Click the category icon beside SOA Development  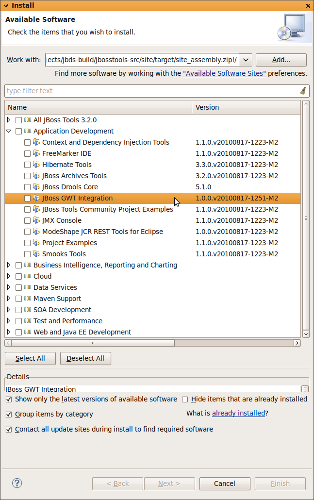pos(28,310)
